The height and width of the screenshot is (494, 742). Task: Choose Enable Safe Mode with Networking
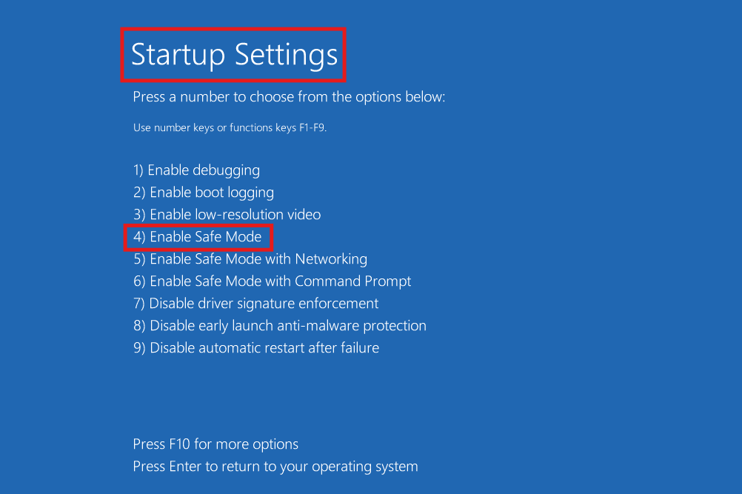[250, 258]
